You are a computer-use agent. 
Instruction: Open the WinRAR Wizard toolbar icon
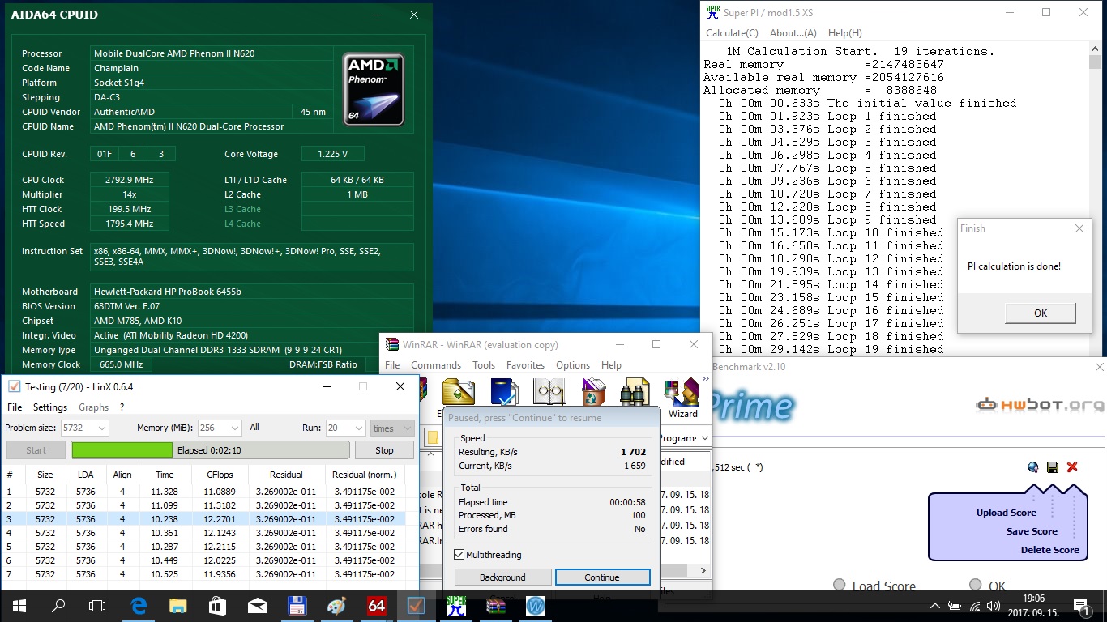click(x=682, y=398)
